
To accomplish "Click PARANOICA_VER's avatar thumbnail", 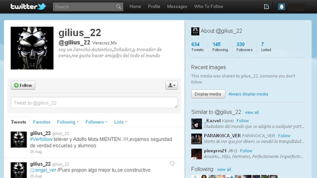I will point(196,139).
